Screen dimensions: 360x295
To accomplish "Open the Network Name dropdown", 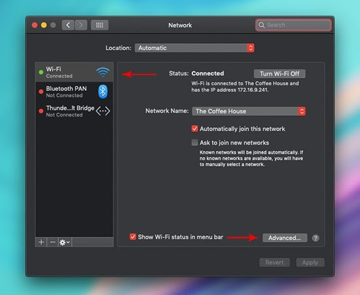I will (249, 111).
